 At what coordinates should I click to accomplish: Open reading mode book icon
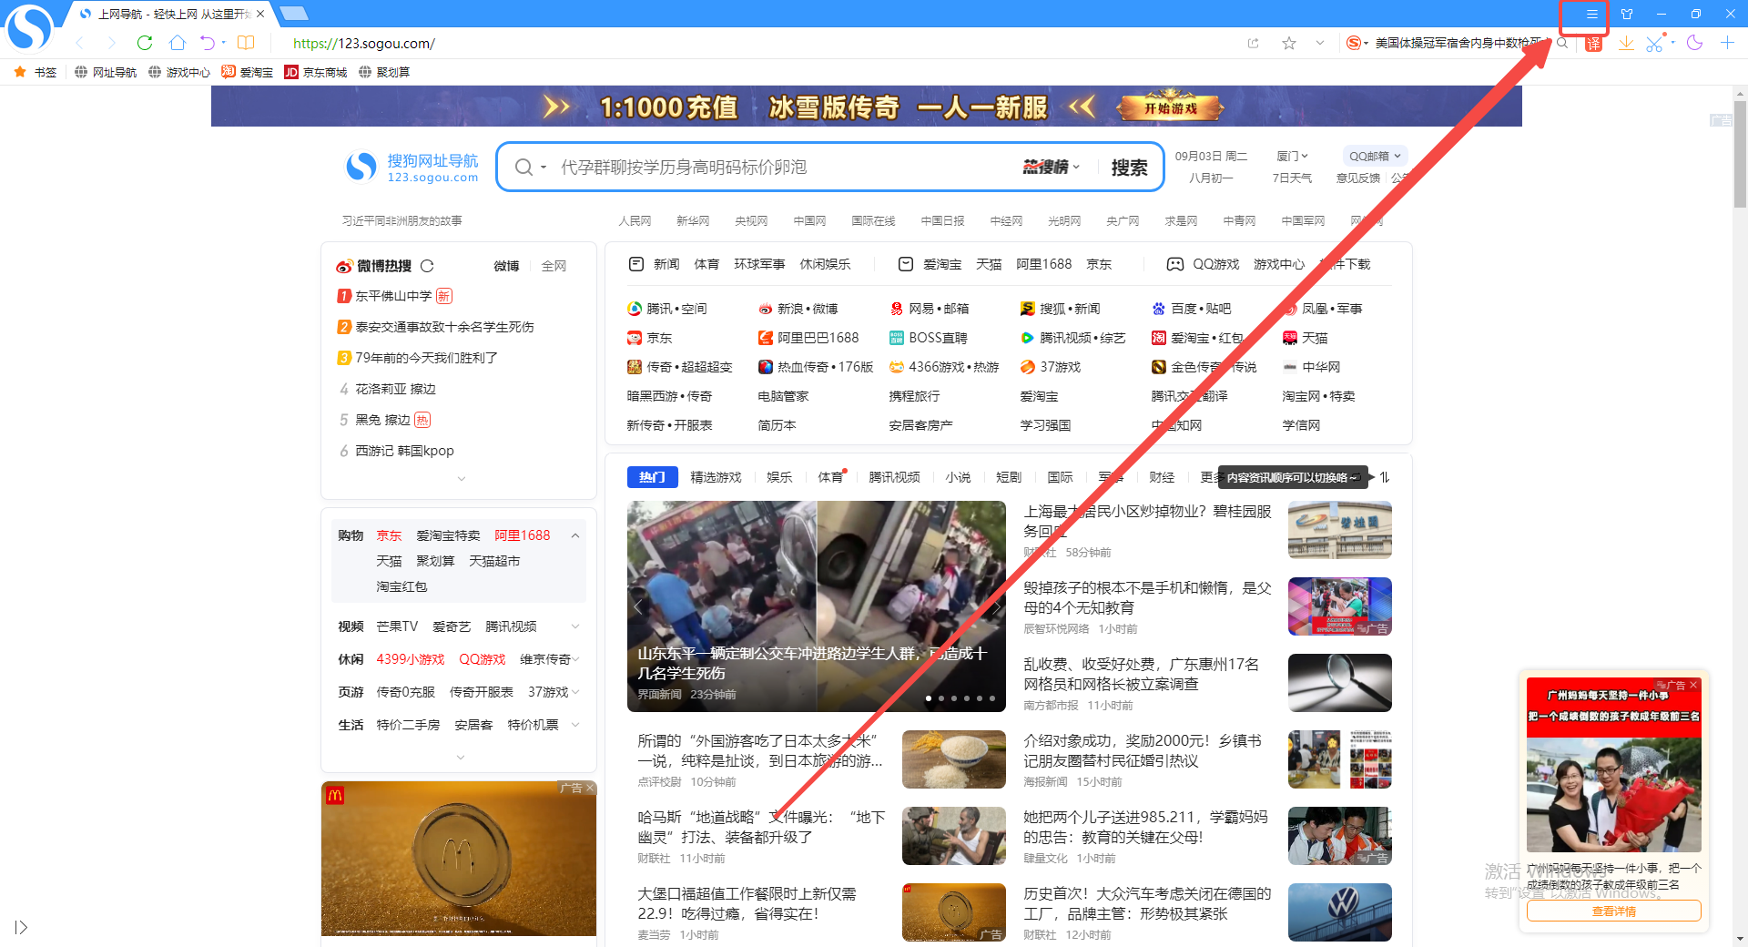[246, 43]
